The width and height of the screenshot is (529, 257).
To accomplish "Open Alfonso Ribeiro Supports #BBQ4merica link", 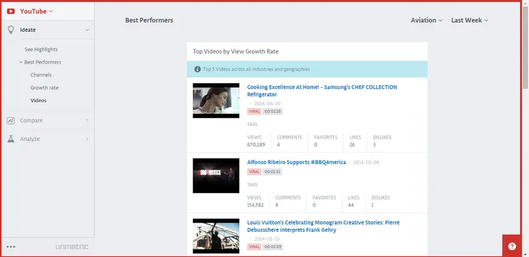I will [296, 163].
